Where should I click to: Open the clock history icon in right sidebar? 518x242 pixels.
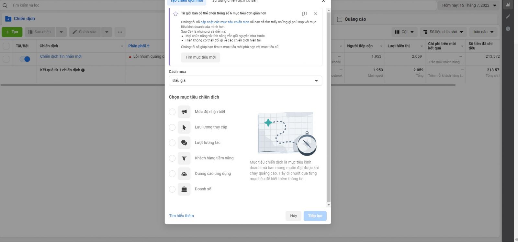(x=508, y=29)
